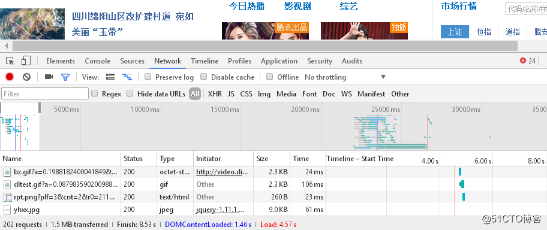Switch to large request rows view icon
Viewport: 547px width, 230px height.
point(110,77)
